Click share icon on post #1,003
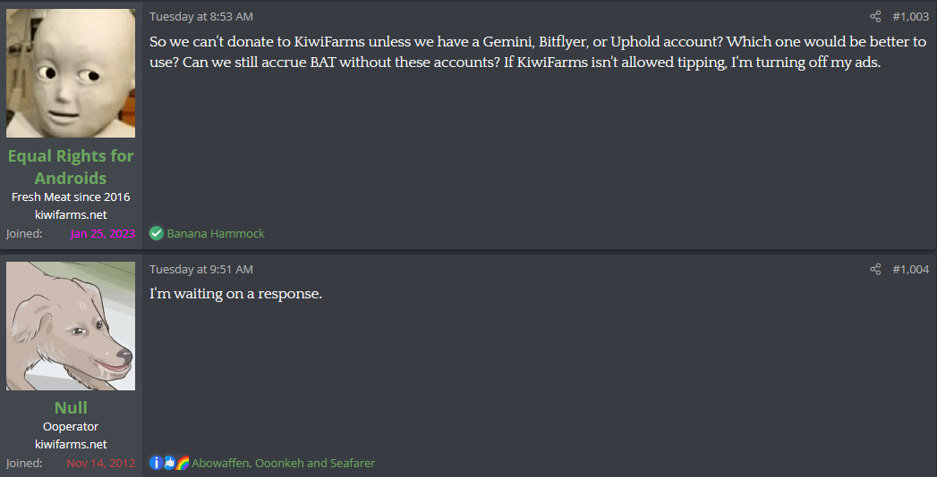 click(875, 17)
